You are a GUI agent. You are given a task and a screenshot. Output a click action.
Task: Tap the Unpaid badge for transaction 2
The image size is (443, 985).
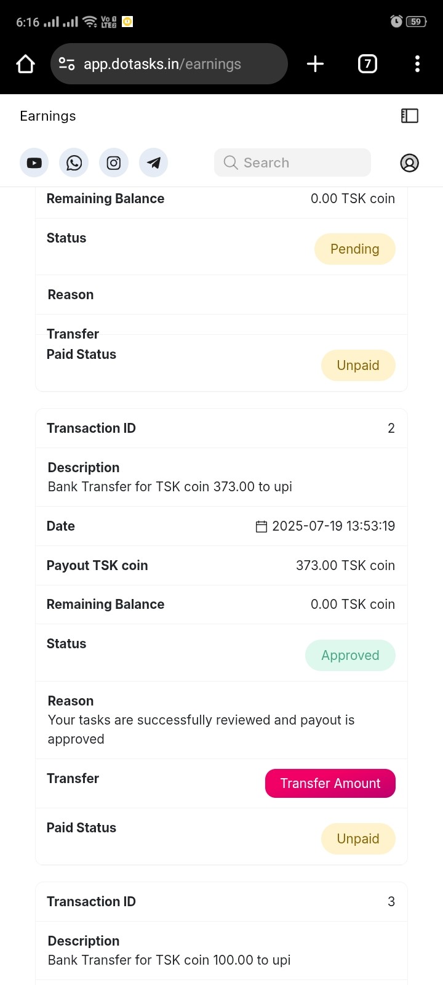358,839
